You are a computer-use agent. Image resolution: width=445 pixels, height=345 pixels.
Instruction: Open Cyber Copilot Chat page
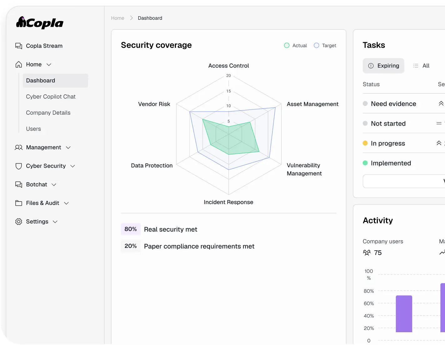(51, 97)
